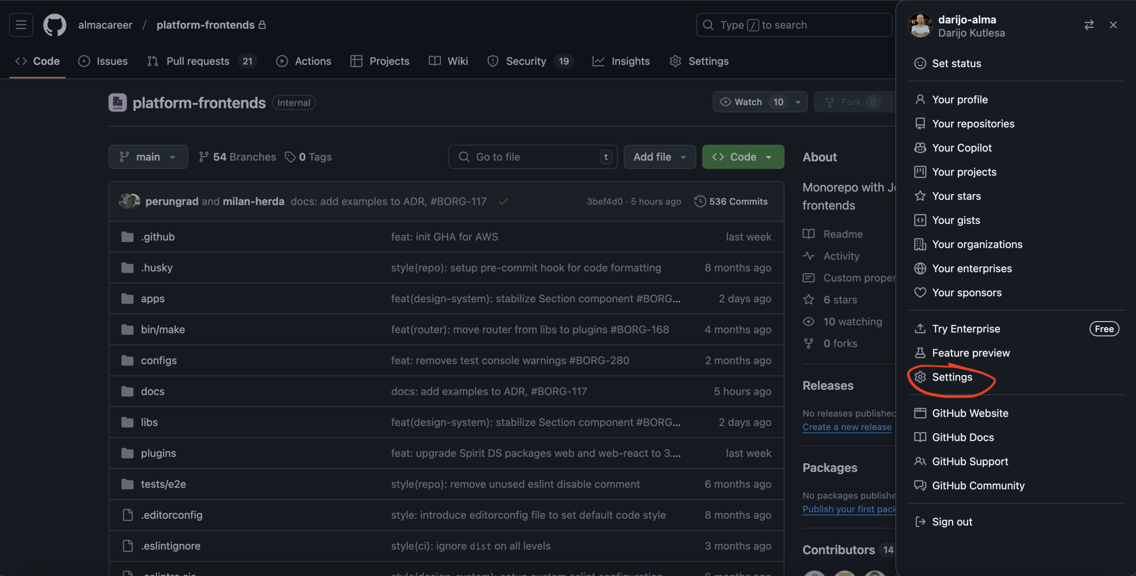Open Your enterprises globe entry
The height and width of the screenshot is (576, 1136).
[x=972, y=268]
